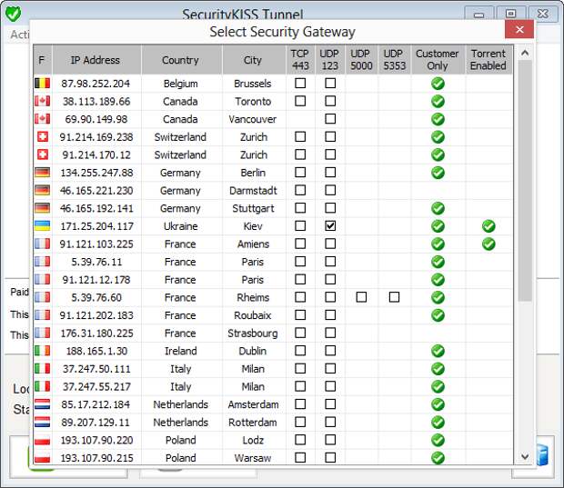Click the City column header
Screen dimensions: 564x488
click(x=253, y=60)
